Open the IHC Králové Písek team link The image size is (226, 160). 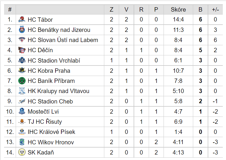coord(51,132)
